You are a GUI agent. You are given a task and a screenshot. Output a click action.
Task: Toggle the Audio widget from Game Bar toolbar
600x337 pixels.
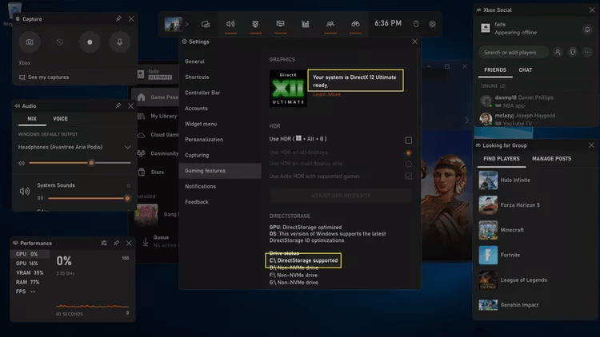tap(230, 24)
